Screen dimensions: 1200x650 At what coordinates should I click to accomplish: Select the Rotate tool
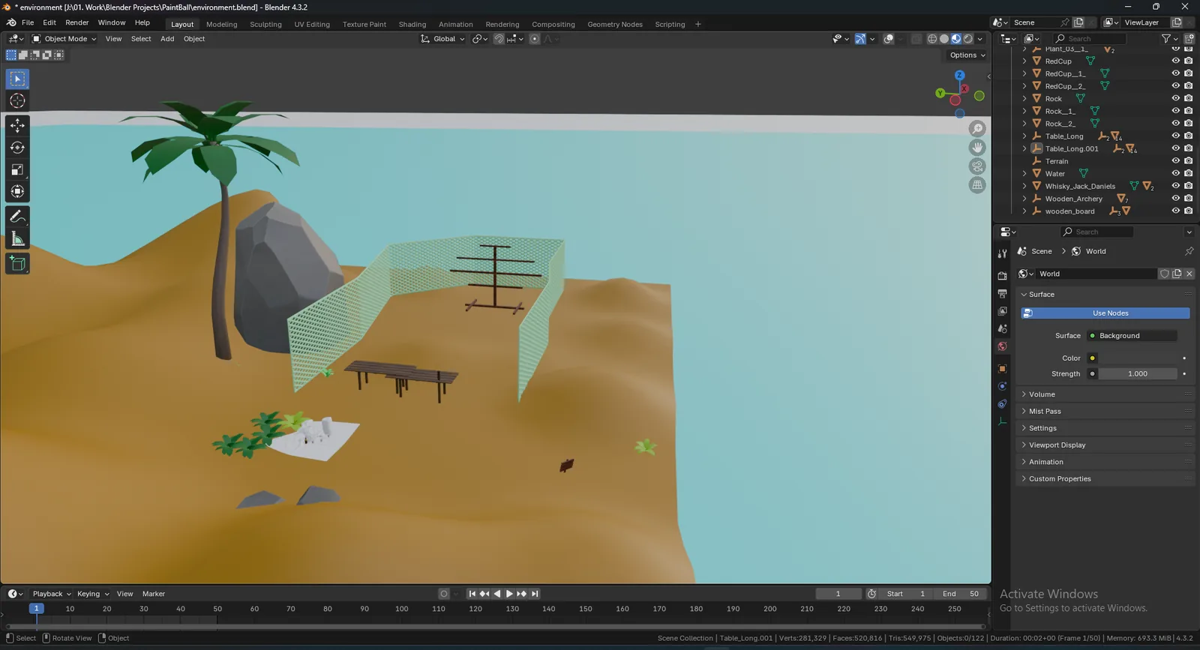[17, 148]
